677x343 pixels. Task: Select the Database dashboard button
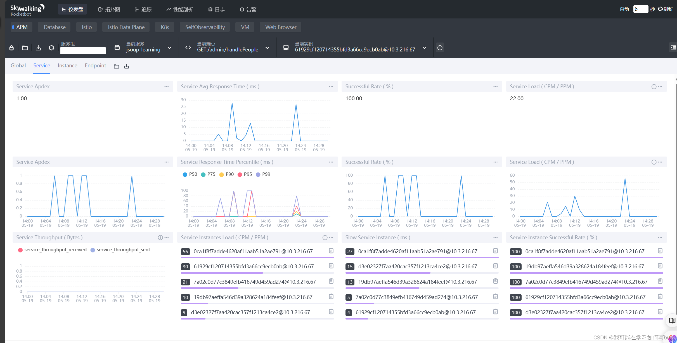[x=55, y=27]
